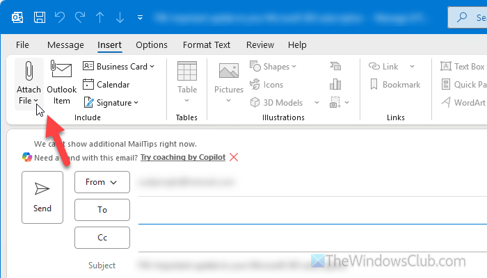Insert a Chart

pos(335,84)
